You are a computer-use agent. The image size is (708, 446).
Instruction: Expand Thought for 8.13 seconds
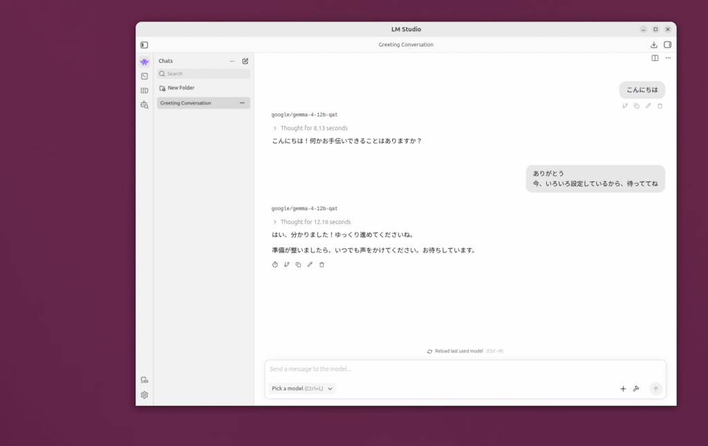310,128
